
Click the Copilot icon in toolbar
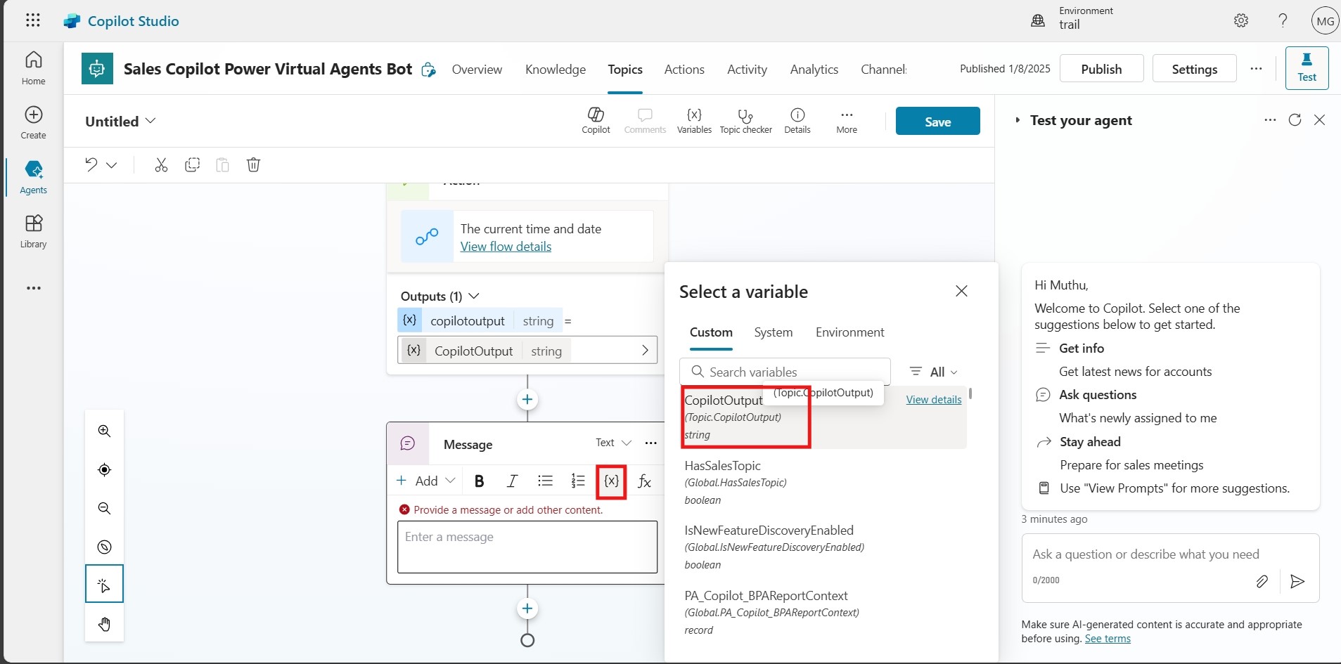click(x=596, y=120)
